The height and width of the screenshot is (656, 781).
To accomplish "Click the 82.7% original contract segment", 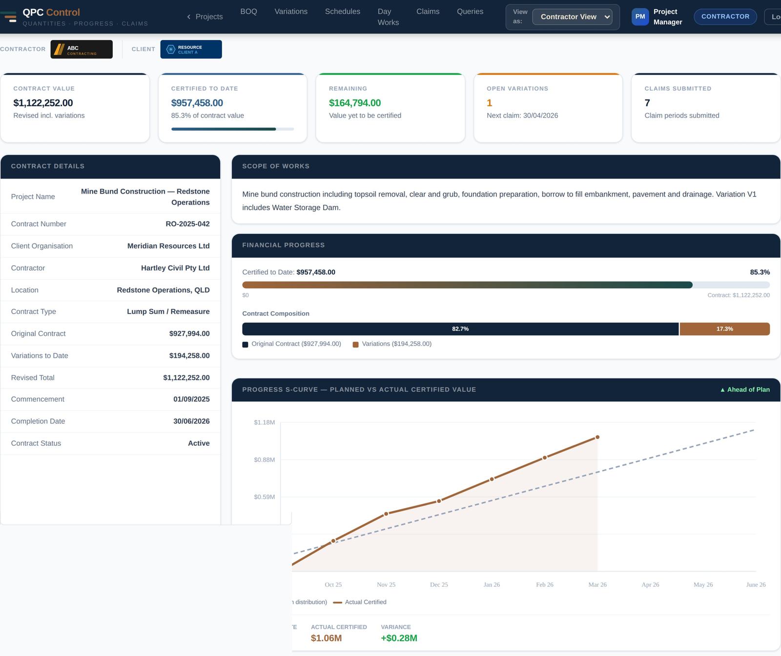I will click(460, 329).
